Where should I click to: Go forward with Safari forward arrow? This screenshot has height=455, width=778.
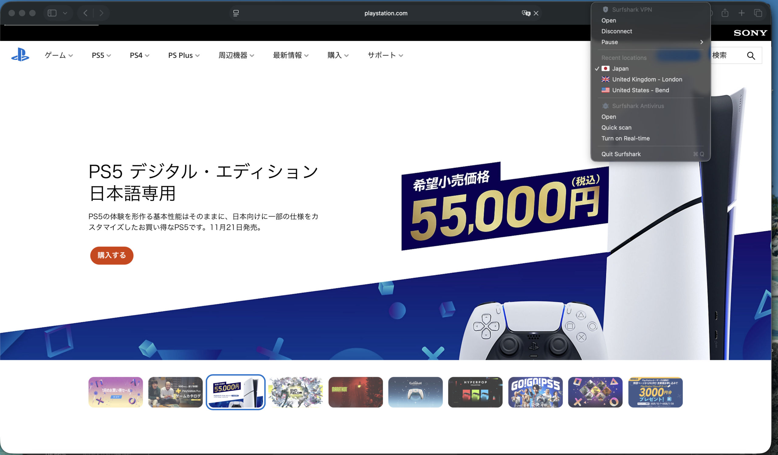pos(101,13)
